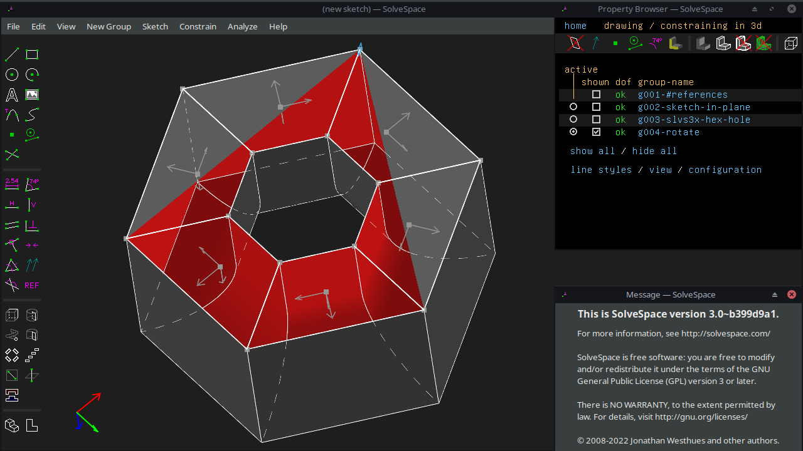803x451 pixels.
Task: Select the Cubic Bezier tool
Action: click(31, 115)
